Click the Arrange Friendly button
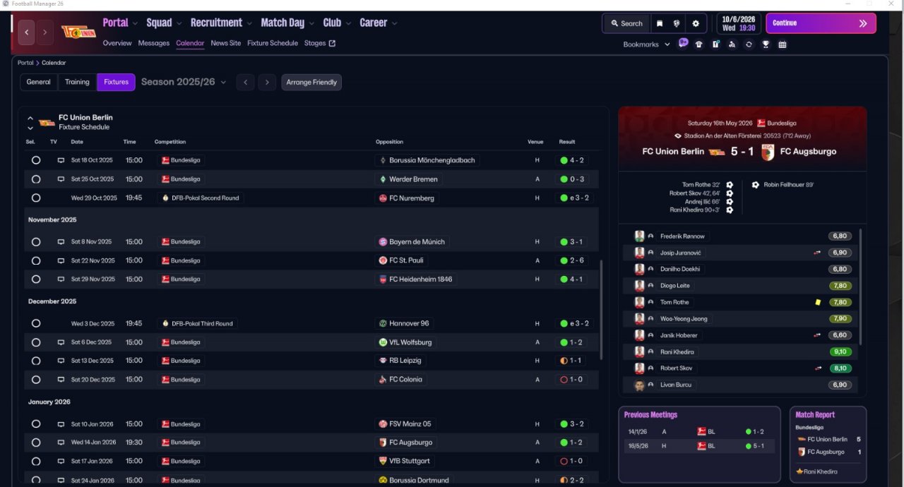Image resolution: width=904 pixels, height=487 pixels. click(x=311, y=83)
